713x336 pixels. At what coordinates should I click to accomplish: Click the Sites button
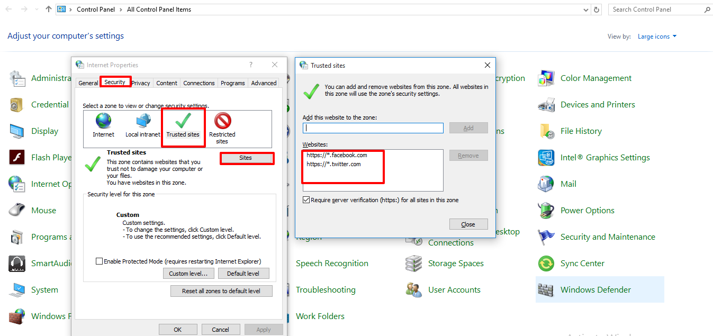click(246, 158)
